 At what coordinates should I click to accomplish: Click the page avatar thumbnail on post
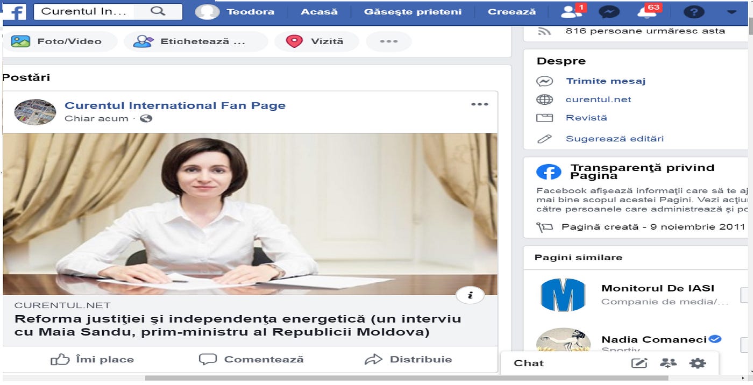point(35,112)
